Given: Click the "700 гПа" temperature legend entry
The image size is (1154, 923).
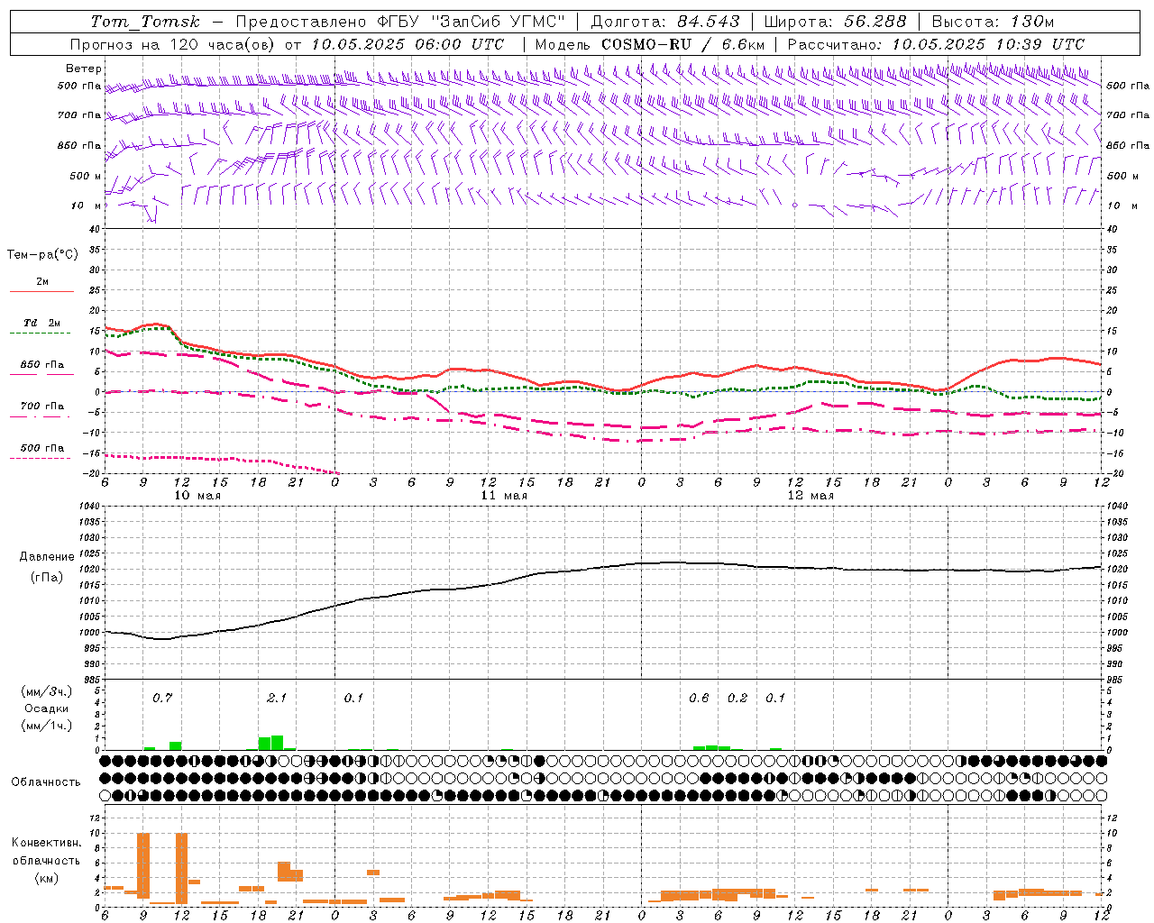Looking at the screenshot, I should (41, 410).
